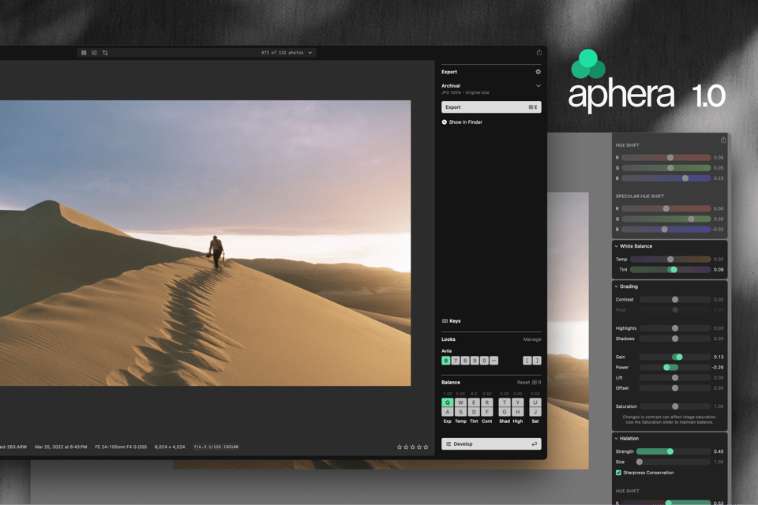The width and height of the screenshot is (758, 505).
Task: Click the J key to lower Saturation
Action: 535,412
